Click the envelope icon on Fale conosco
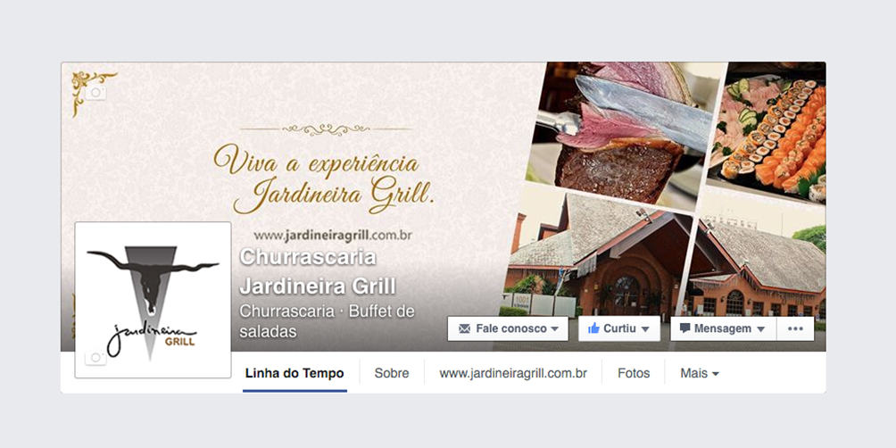Screen dimensions: 896x448 click(x=464, y=329)
